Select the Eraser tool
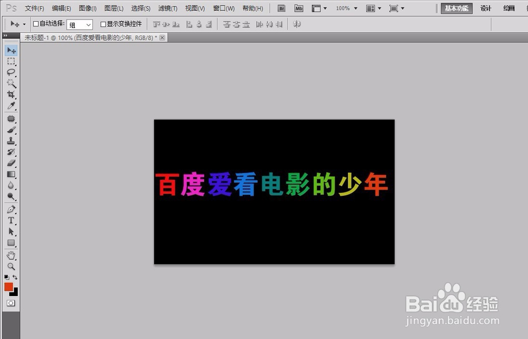 pos(11,163)
